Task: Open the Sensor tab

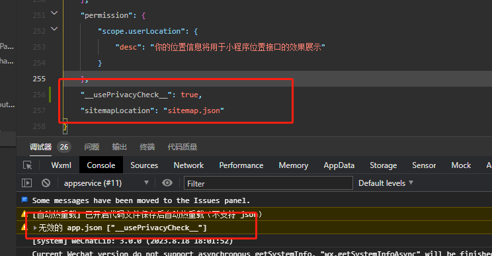Action: (424, 165)
